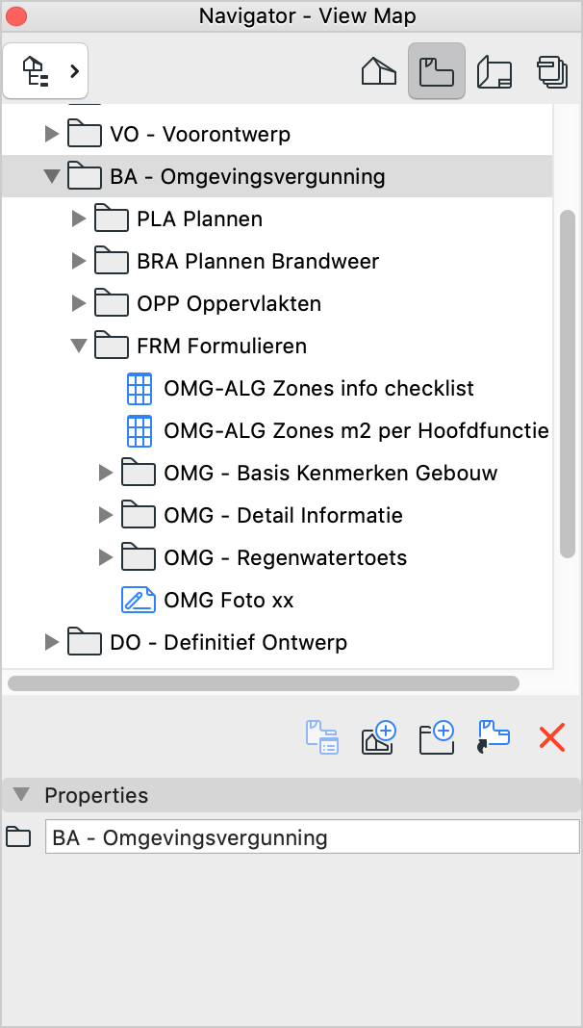
Task: Click the red Delete X icon
Action: [x=551, y=737]
